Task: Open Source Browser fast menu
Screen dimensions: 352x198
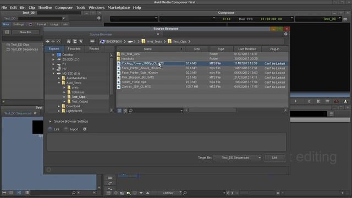Action: [286, 34]
